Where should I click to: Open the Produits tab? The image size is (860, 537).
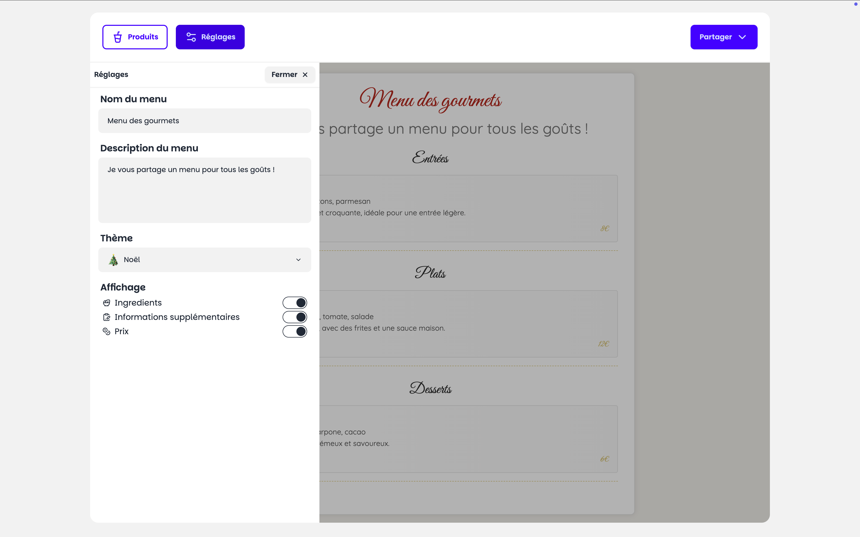(x=135, y=37)
